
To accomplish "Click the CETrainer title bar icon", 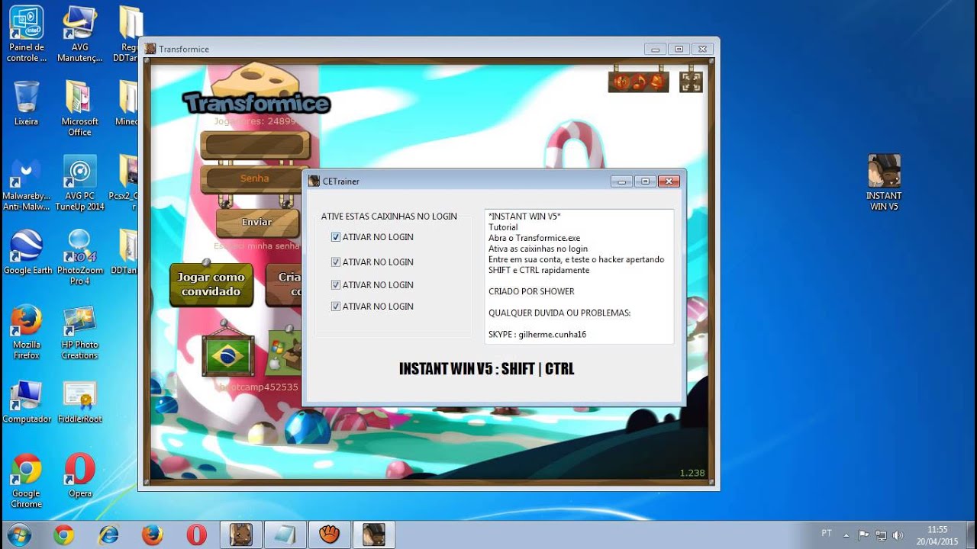I will click(314, 181).
